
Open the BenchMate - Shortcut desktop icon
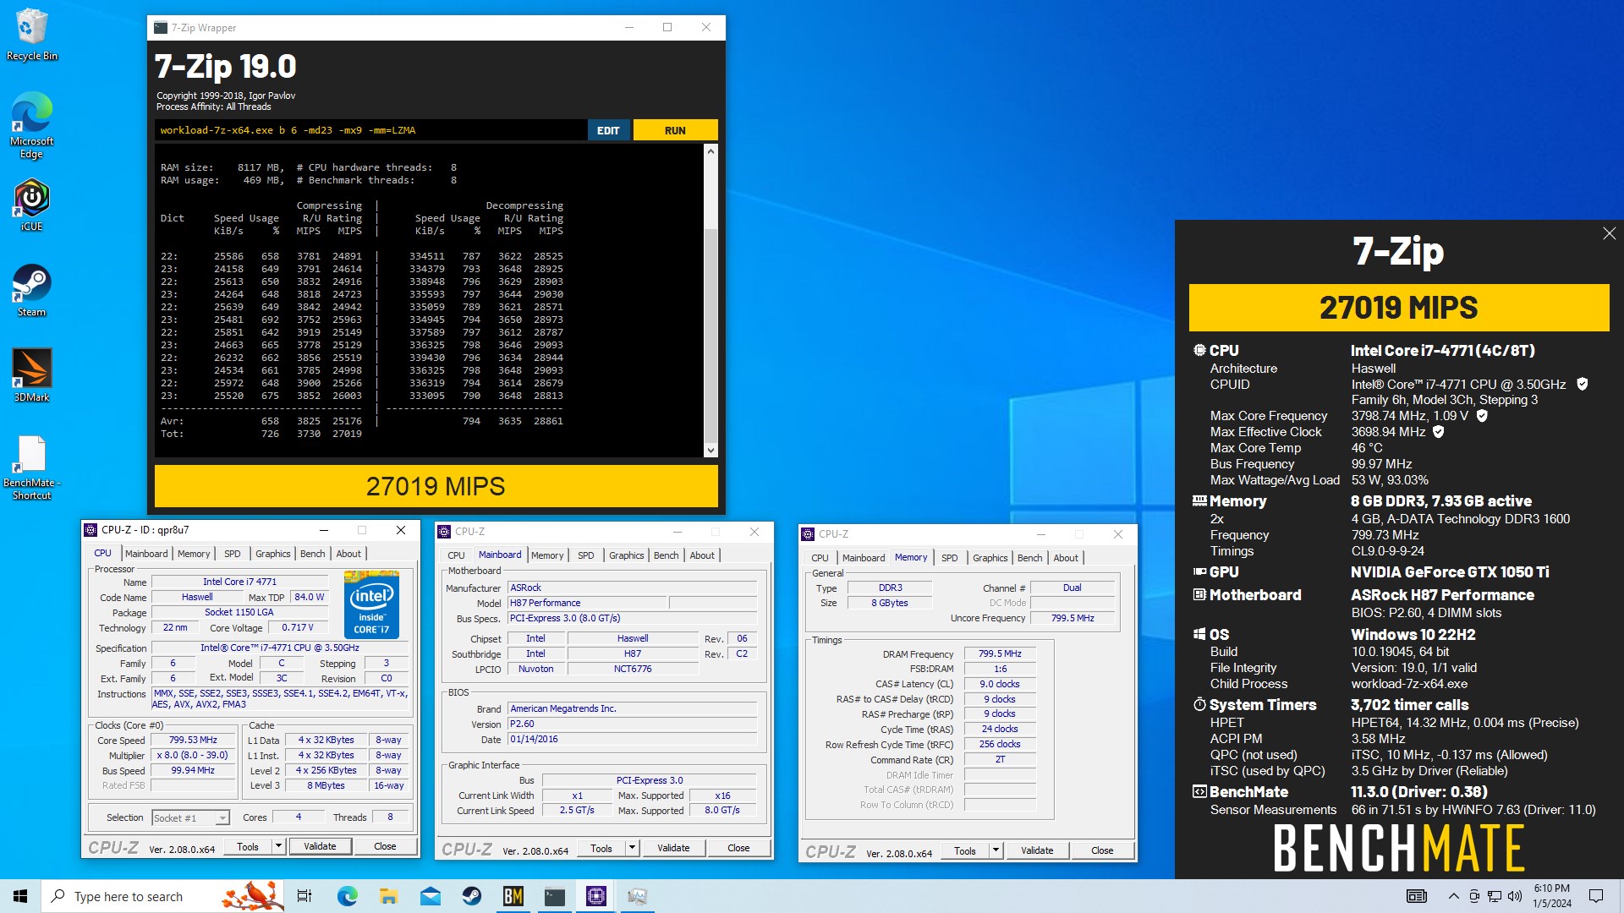coord(32,467)
